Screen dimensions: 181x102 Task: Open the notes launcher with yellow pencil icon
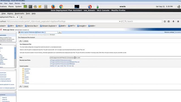pyautogui.click(x=40, y=7)
